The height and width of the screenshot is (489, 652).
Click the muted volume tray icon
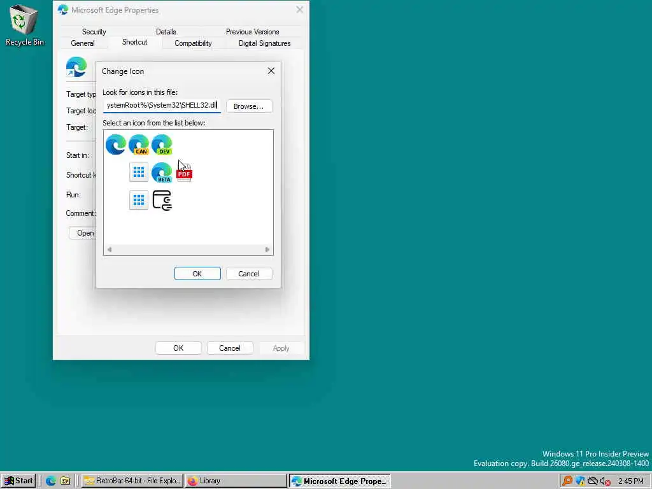[x=605, y=481]
